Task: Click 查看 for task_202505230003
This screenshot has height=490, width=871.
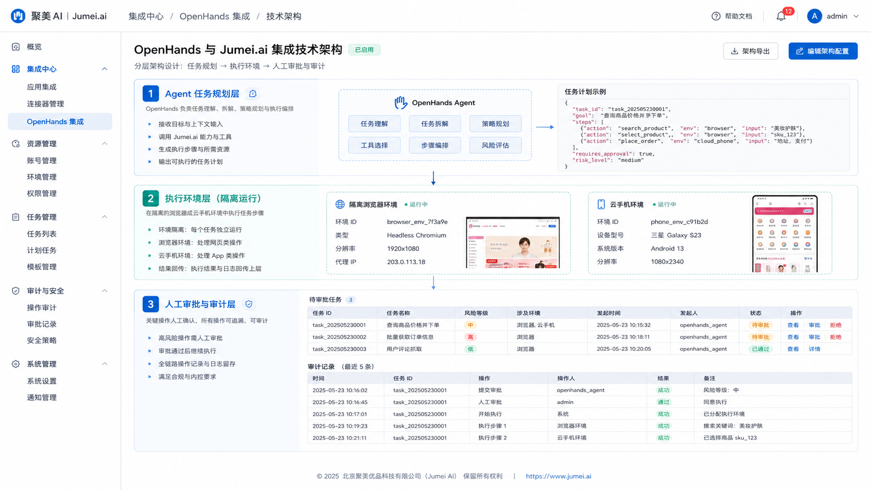Action: [793, 349]
